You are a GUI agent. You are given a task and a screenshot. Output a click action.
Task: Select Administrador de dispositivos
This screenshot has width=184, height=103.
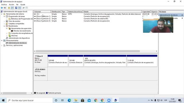point(19,38)
